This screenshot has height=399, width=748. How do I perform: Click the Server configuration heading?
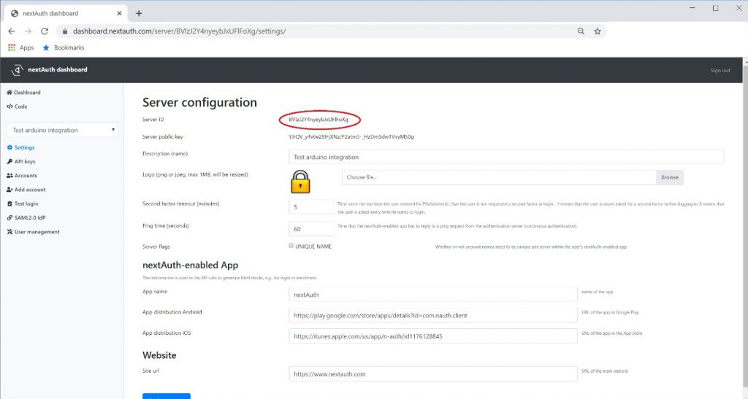199,102
